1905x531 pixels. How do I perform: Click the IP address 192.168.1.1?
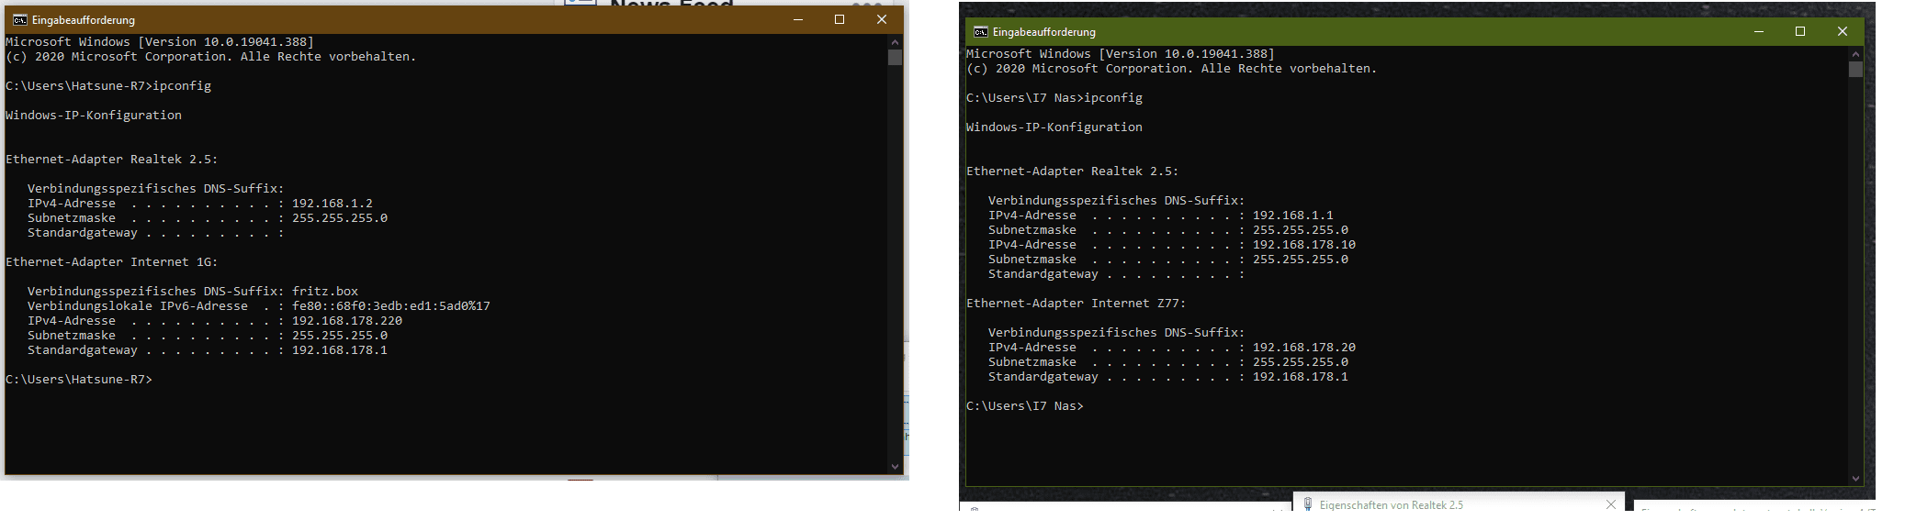pos(1293,215)
